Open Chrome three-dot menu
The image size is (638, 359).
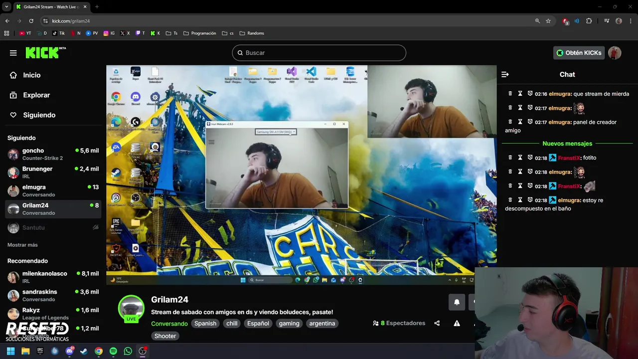tap(631, 21)
